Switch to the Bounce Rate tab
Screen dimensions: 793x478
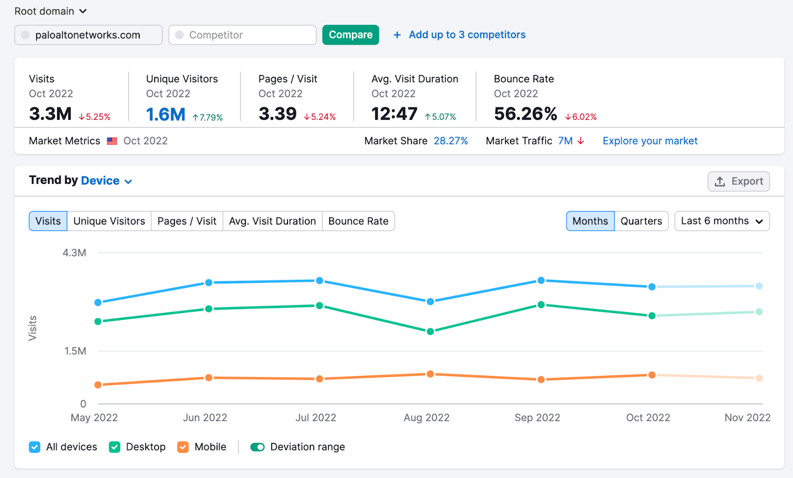(x=358, y=221)
